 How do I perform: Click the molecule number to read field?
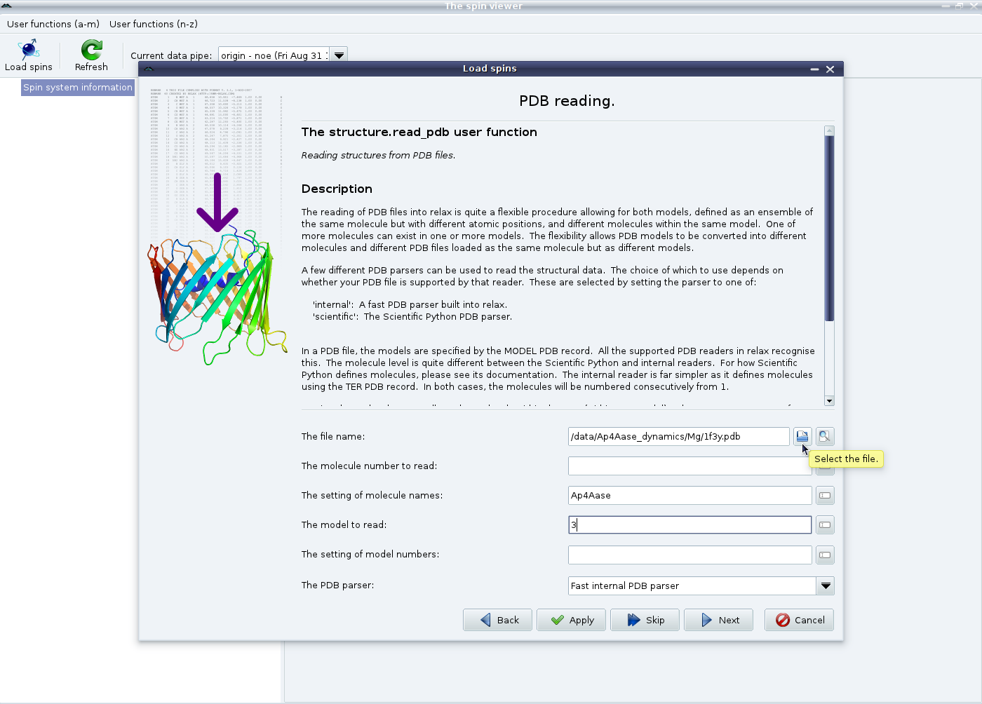pyautogui.click(x=690, y=466)
